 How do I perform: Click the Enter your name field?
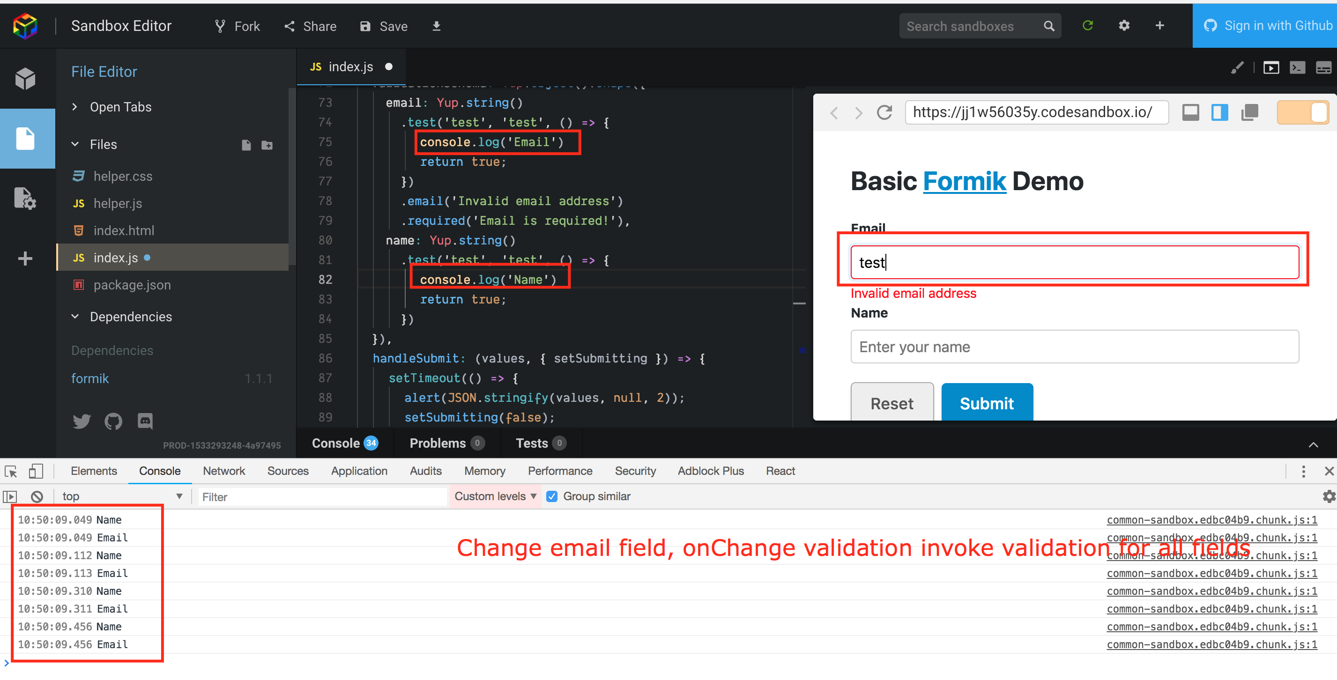[x=1074, y=347]
